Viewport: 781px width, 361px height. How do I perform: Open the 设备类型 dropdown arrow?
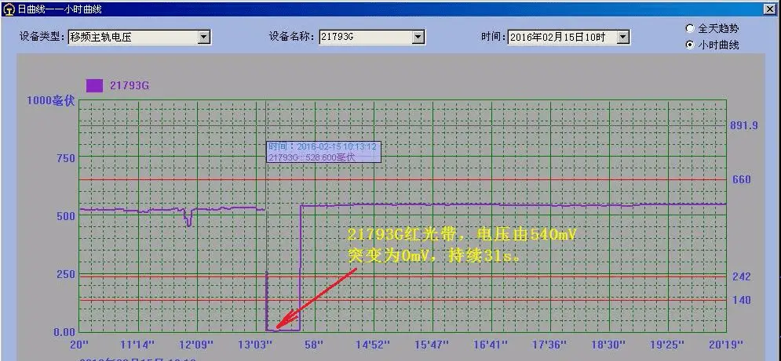tap(204, 37)
